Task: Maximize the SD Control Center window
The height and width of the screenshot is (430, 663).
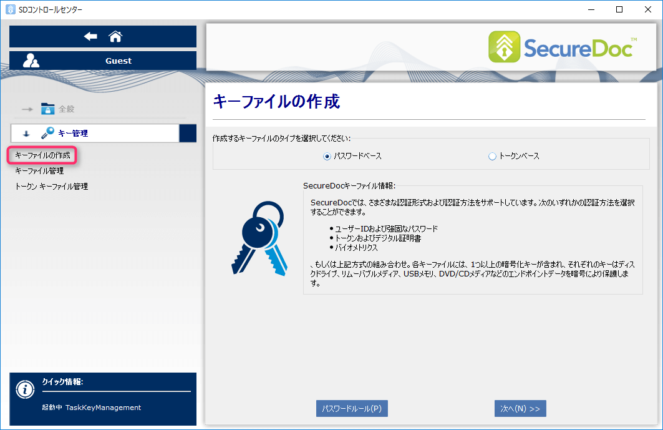Action: point(619,9)
